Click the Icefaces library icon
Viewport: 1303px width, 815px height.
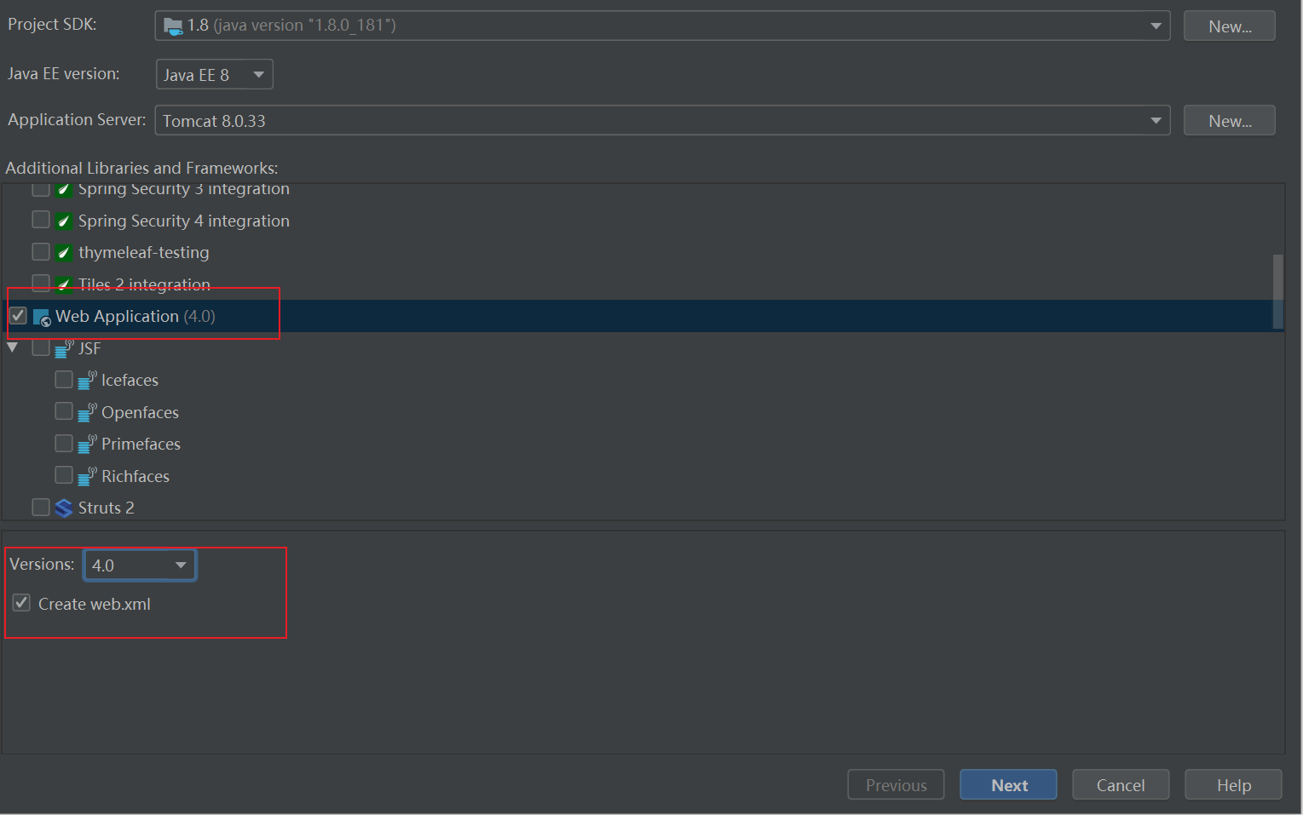(x=87, y=381)
